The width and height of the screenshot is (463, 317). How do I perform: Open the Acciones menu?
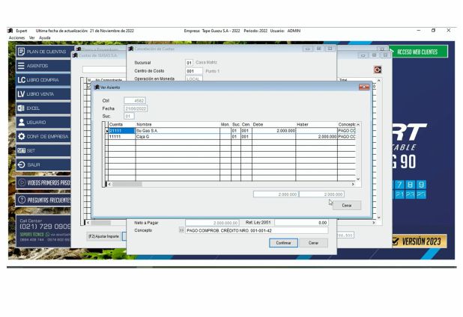coord(16,37)
